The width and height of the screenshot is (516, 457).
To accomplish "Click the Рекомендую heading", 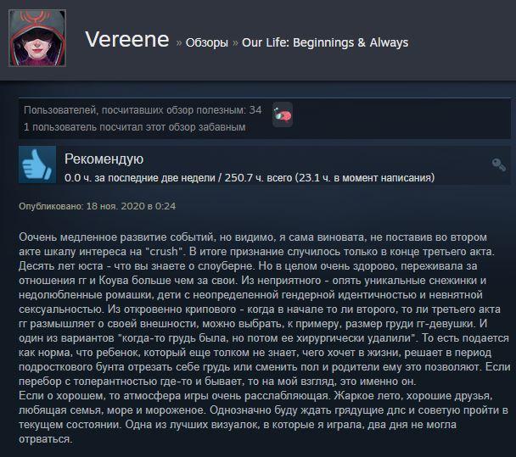I will 104,159.
